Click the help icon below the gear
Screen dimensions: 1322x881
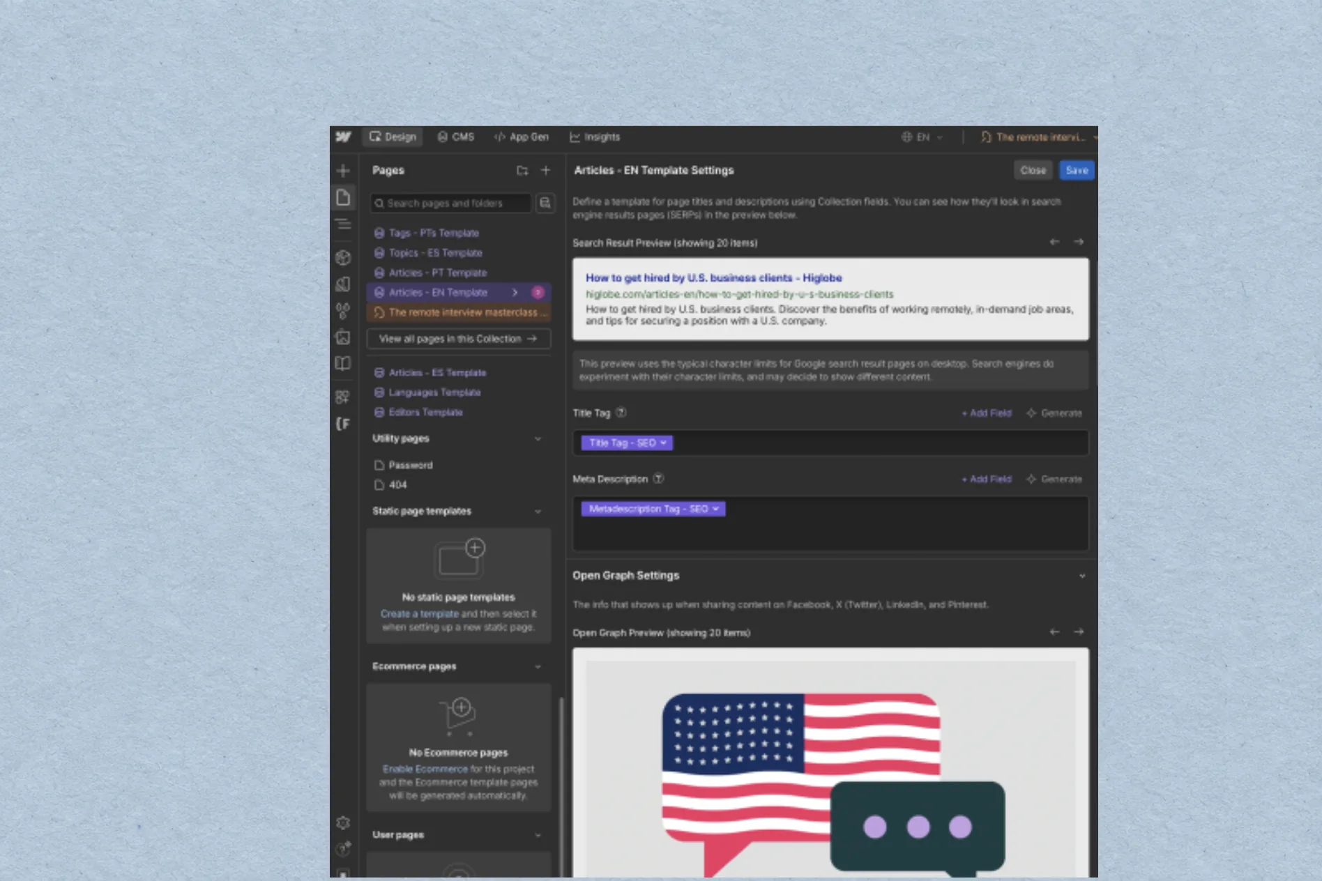click(343, 849)
